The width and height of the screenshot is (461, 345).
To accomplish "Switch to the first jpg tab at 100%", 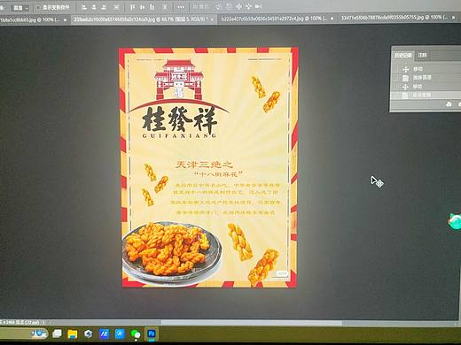I will [x=29, y=19].
